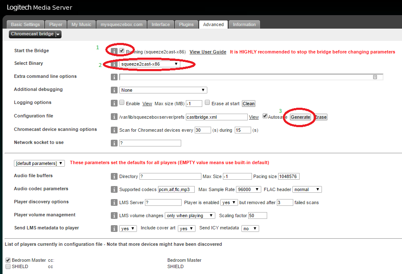Click the log Max size (MB) field
Viewport: 402px width, 274px height.
tap(194, 104)
